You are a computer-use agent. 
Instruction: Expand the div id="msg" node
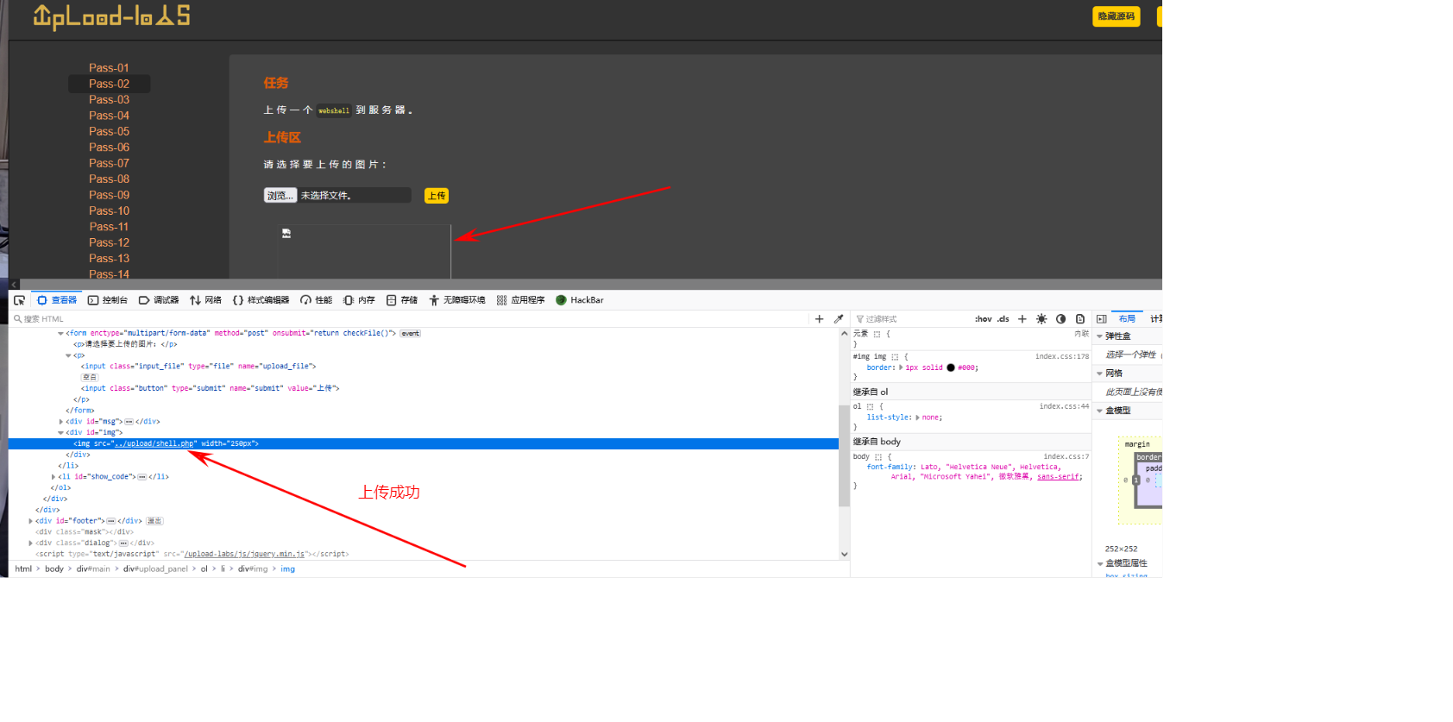(61, 422)
